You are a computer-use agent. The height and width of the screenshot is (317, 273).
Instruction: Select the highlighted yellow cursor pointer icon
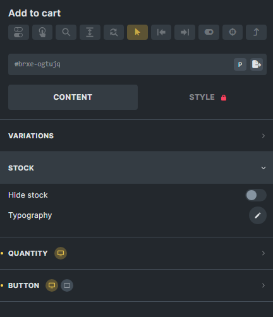click(x=137, y=32)
